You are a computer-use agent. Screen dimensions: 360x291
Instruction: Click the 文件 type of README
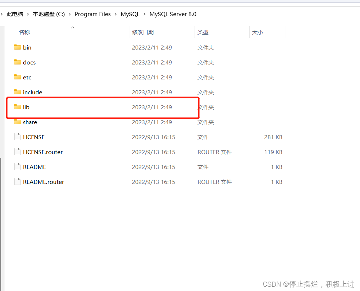tap(203, 167)
